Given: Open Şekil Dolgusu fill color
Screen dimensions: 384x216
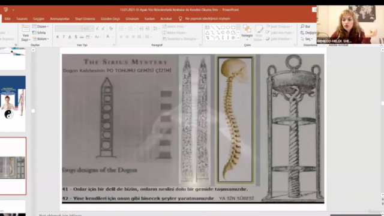Looking at the screenshot, I should click(x=279, y=26).
